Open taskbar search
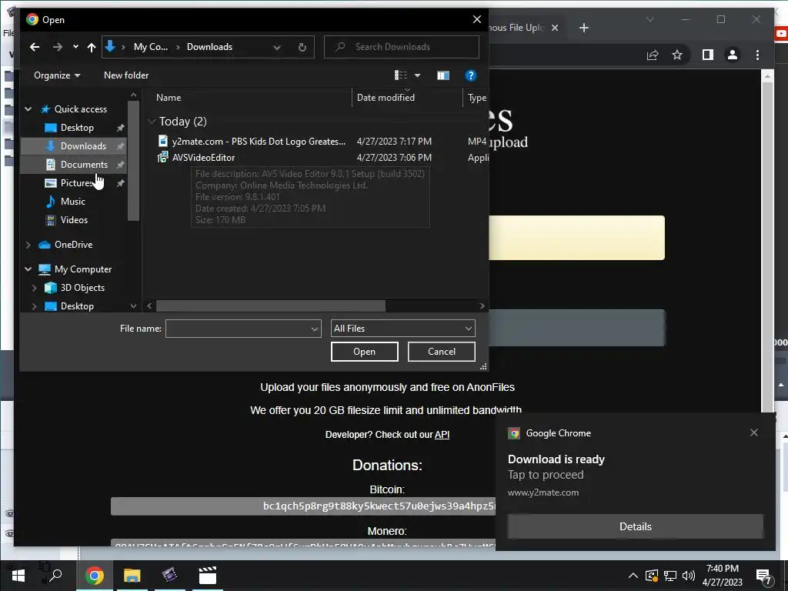788x591 pixels. [x=55, y=576]
